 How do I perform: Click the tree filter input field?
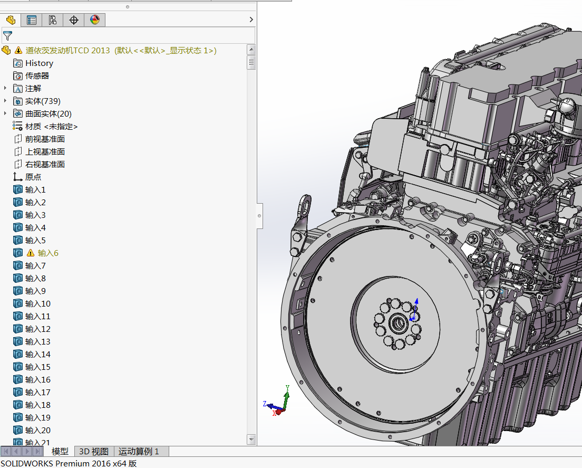[128, 36]
